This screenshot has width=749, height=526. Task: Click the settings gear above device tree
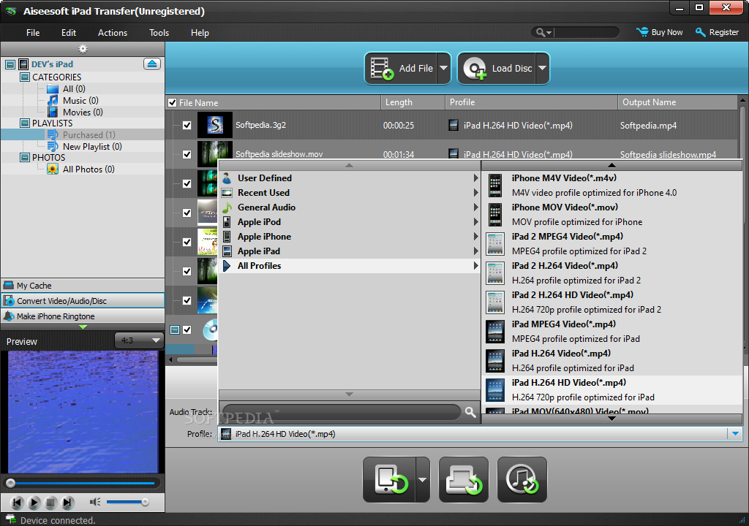coord(83,49)
